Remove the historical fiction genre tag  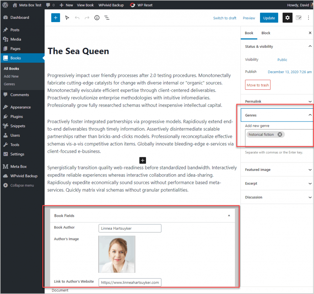coord(280,135)
